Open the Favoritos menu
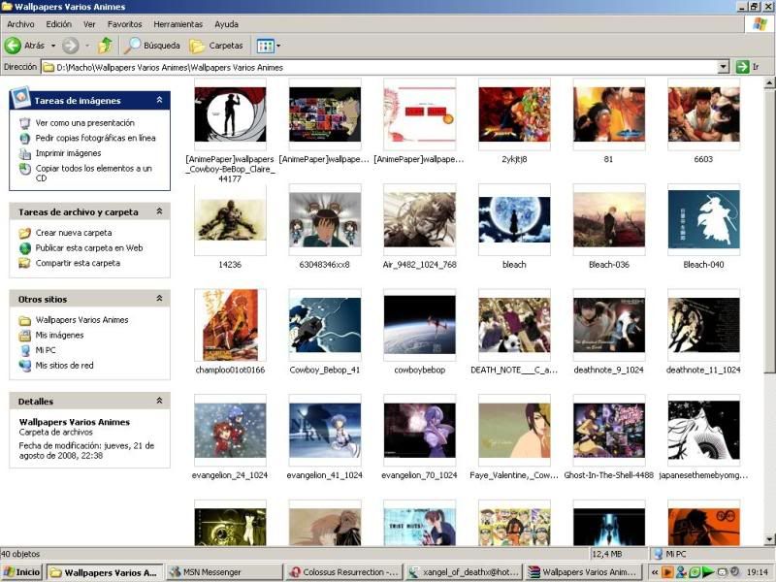The image size is (776, 582). (x=125, y=23)
